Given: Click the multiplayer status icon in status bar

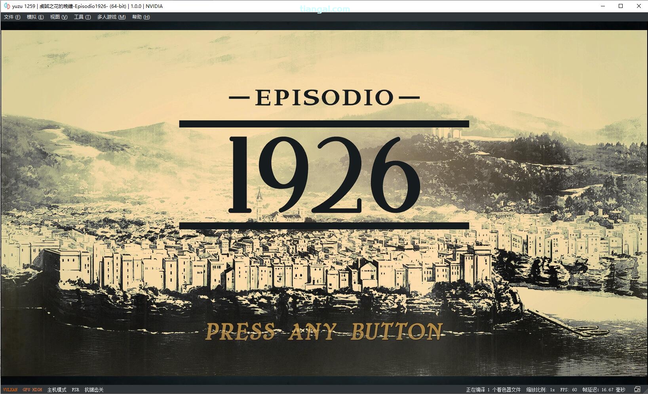Looking at the screenshot, I should [x=637, y=390].
